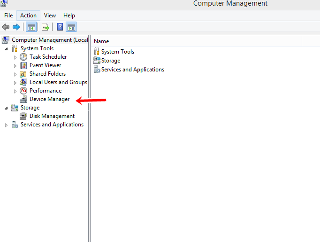The width and height of the screenshot is (320, 242).
Task: Select System Tools label in tree
Action: [37, 48]
